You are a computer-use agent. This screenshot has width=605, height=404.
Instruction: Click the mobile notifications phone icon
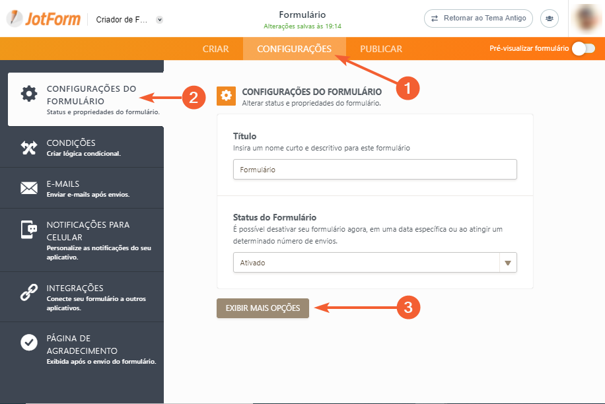pos(29,229)
